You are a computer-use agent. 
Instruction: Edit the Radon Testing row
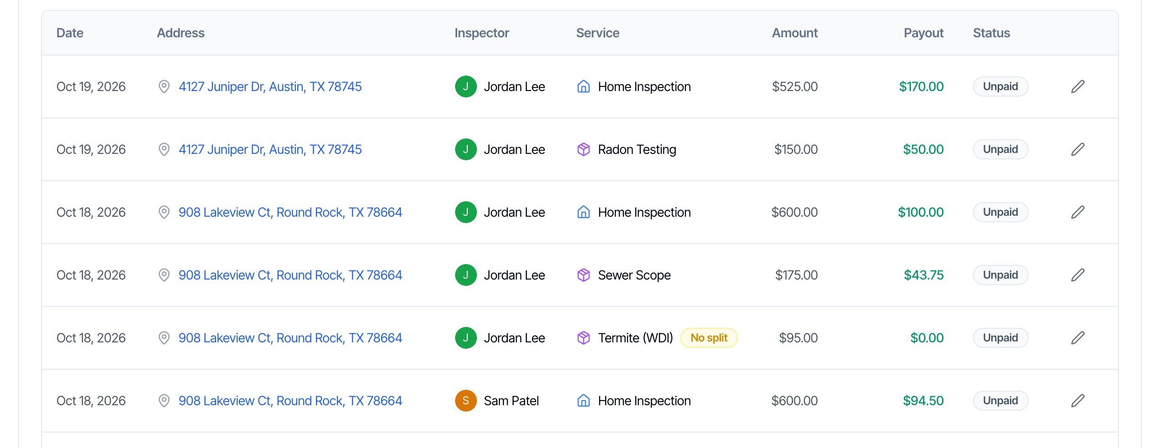click(x=1077, y=149)
